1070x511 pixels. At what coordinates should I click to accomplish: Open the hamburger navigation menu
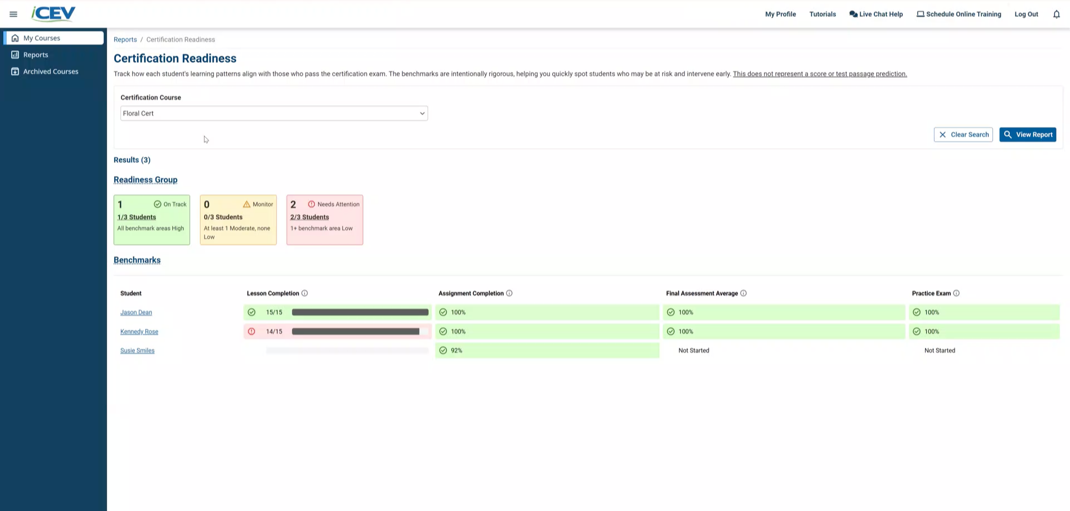click(13, 14)
